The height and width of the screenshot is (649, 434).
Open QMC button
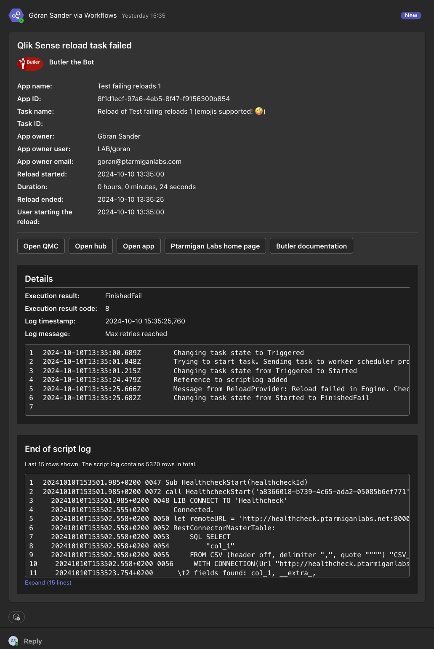41,246
